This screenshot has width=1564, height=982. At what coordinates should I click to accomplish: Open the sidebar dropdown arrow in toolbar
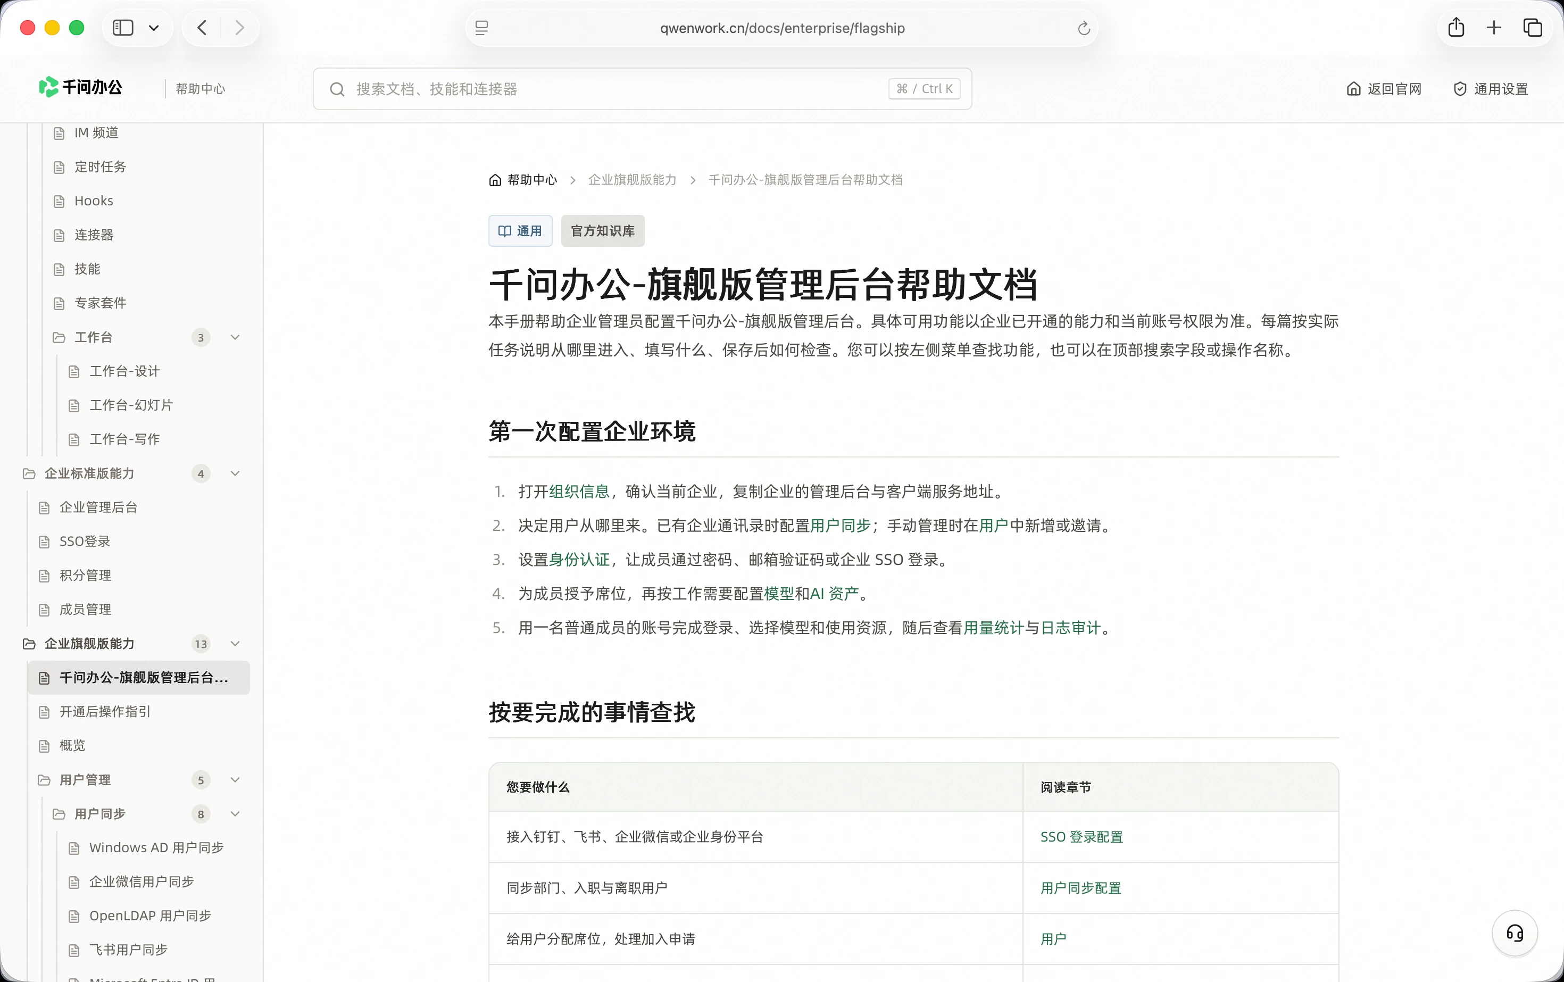[154, 28]
